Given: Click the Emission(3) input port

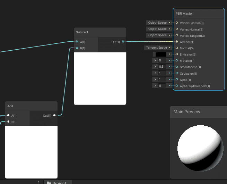Looking at the screenshot, I should point(177,54).
